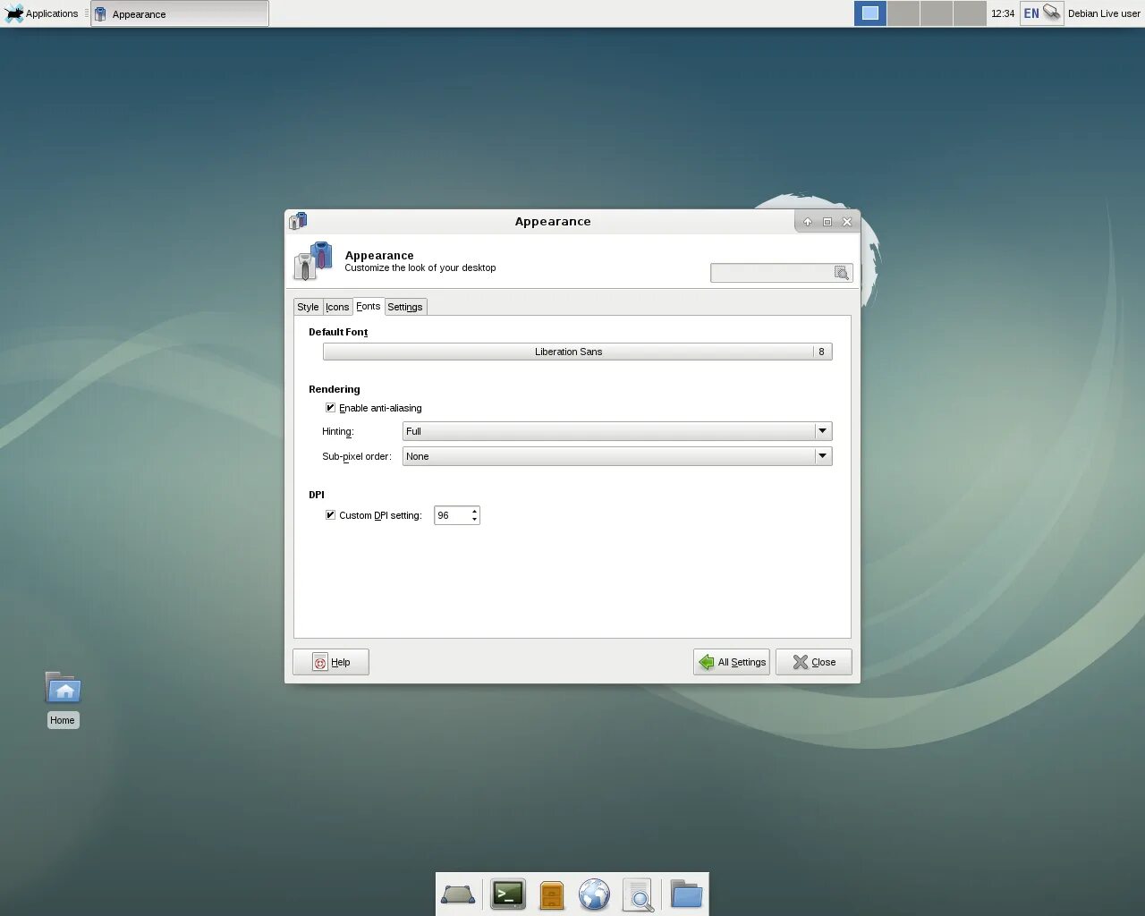This screenshot has height=916, width=1145.
Task: Select the Fonts tab
Action: pos(369,306)
